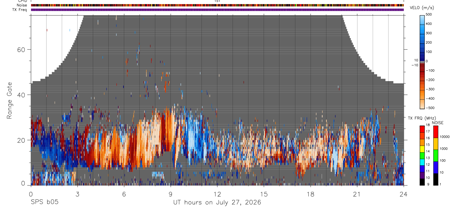Click the TX FRQ (MHz) color scale
The width and height of the screenshot is (454, 210).
[422, 155]
